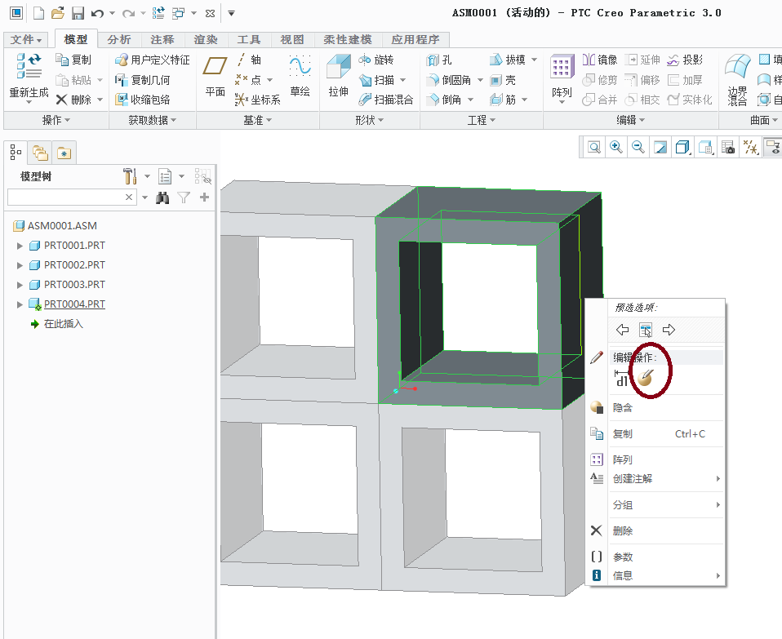Image resolution: width=782 pixels, height=639 pixels.
Task: Switch to the 柔性建模 ribbon tab
Action: (x=348, y=39)
